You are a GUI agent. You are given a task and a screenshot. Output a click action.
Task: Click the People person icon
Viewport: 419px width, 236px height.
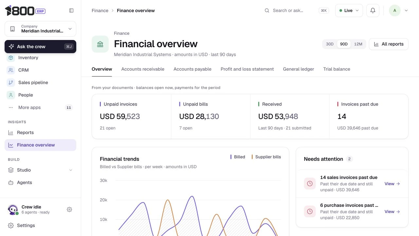(11, 95)
